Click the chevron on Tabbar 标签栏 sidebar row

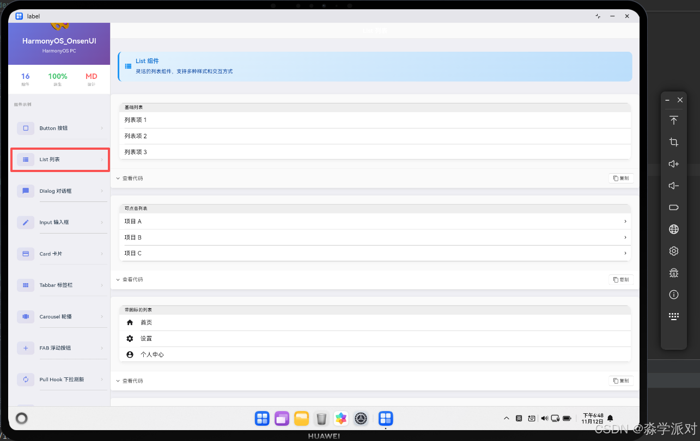pos(102,285)
